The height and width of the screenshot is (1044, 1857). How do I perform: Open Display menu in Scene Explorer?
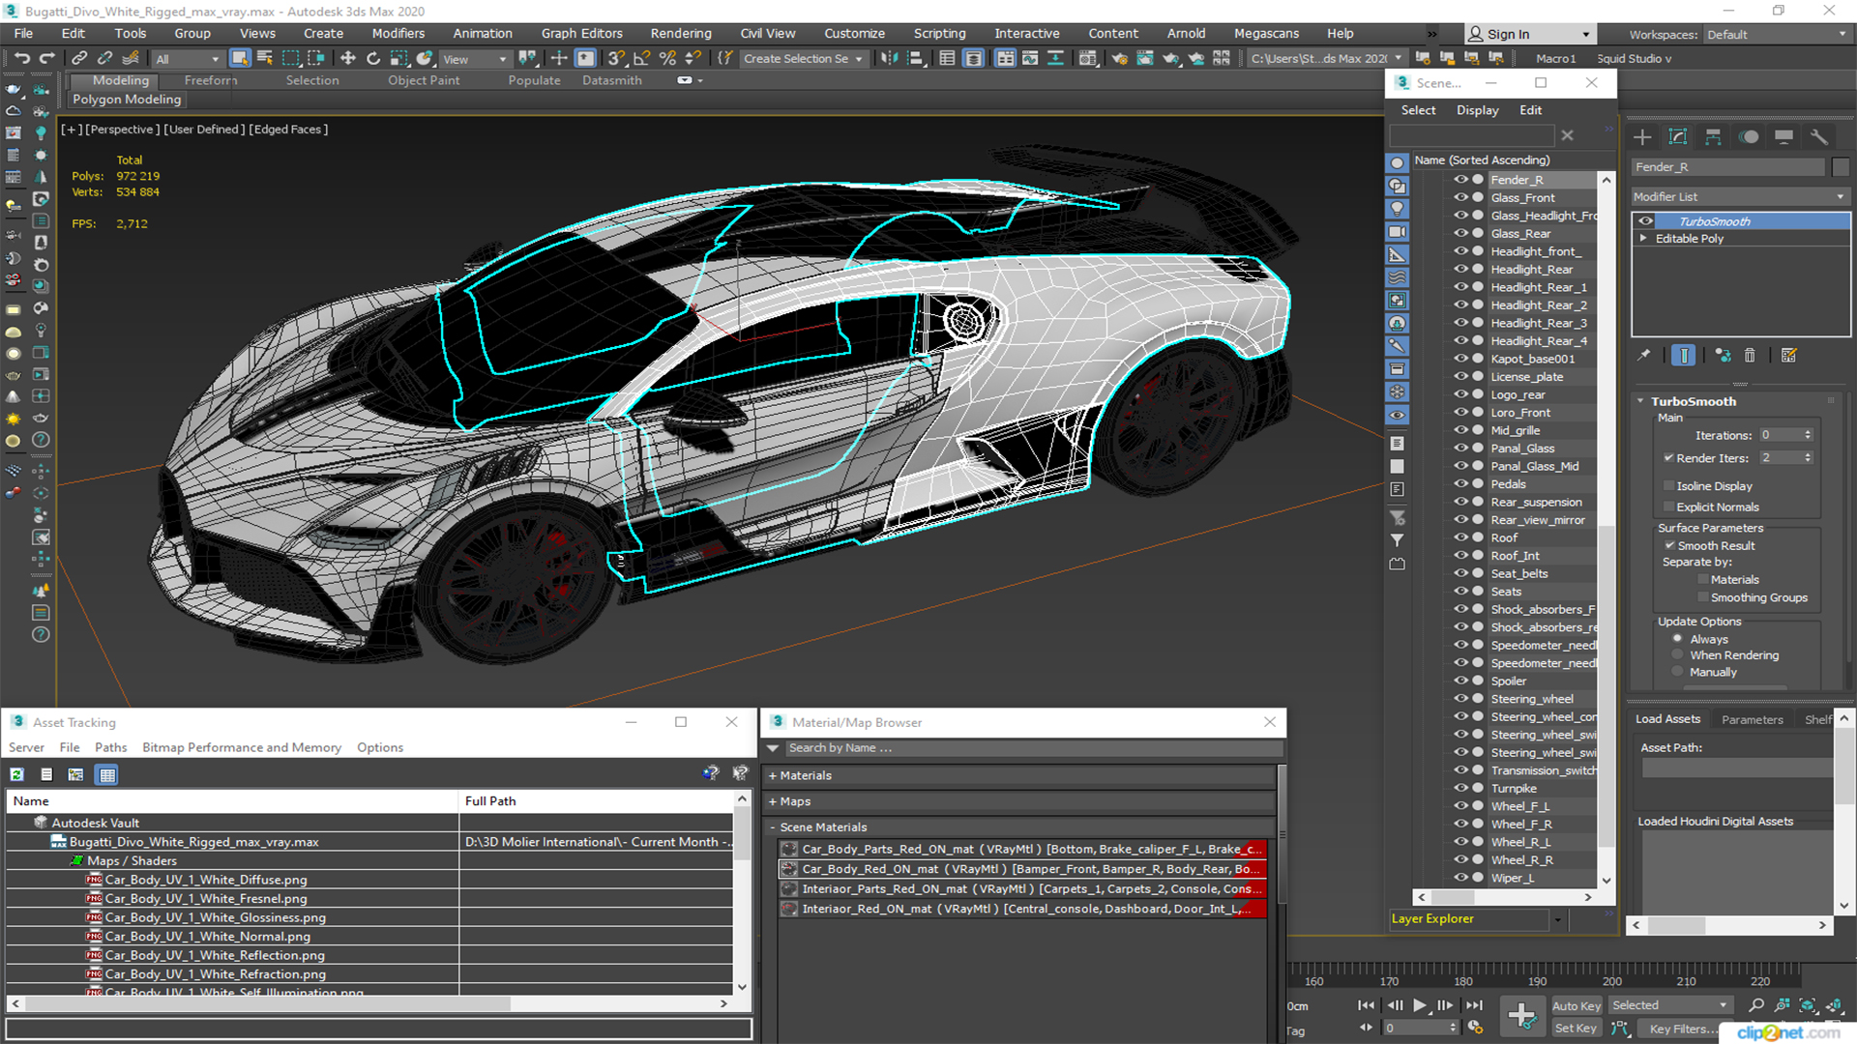[x=1477, y=110]
